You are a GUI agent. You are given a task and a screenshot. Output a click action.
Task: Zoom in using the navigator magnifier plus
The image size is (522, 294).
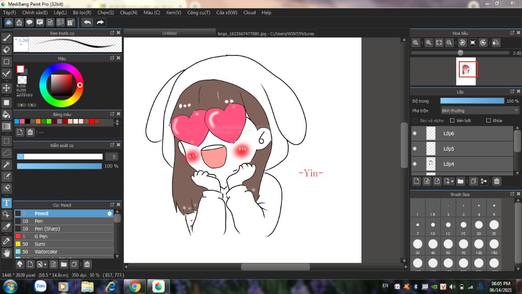point(428,43)
